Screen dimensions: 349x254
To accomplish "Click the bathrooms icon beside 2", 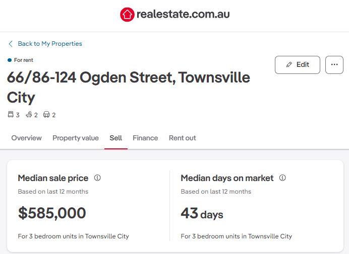I will click(29, 115).
